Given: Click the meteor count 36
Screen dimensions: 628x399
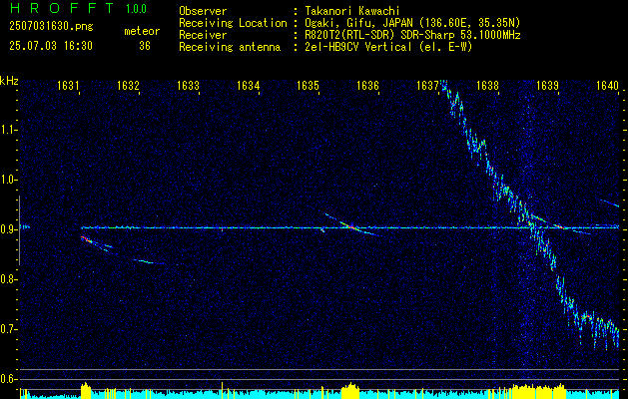Looking at the screenshot, I should (145, 46).
